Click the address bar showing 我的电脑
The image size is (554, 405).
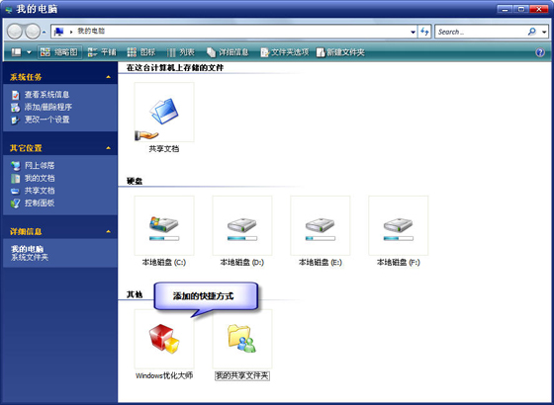(233, 32)
